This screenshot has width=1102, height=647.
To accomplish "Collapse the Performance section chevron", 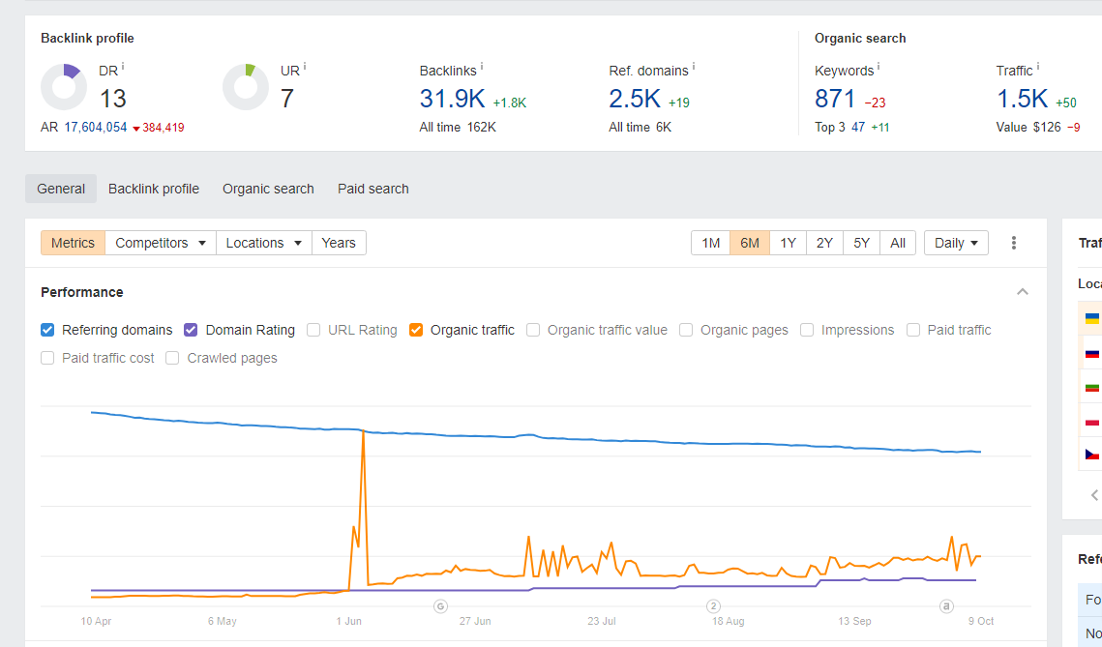I will pyautogui.click(x=1023, y=292).
